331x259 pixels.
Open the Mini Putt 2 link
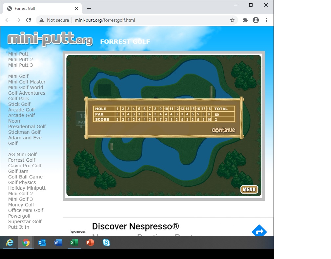pyautogui.click(x=20, y=59)
